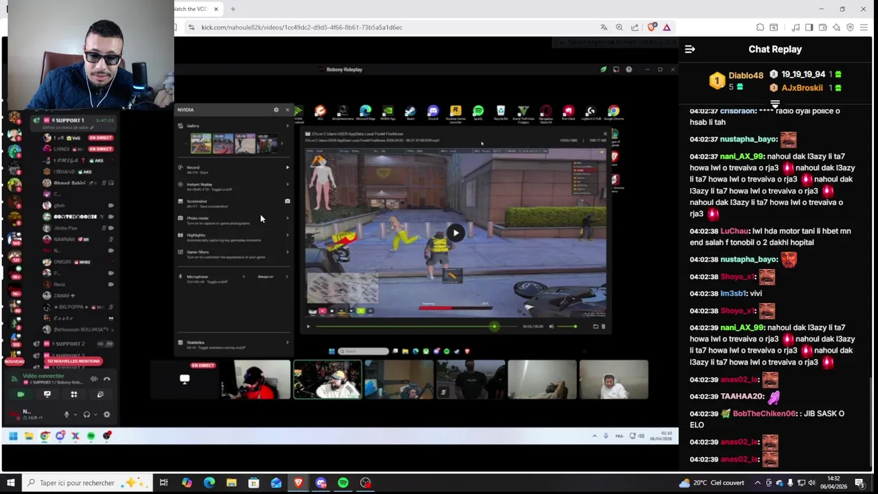Select first thumbnail in NVIDIA Gallery

point(201,143)
